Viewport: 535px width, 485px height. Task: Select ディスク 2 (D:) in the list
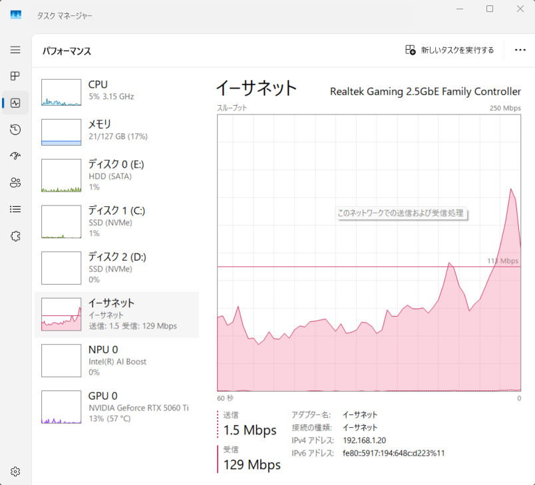116,267
